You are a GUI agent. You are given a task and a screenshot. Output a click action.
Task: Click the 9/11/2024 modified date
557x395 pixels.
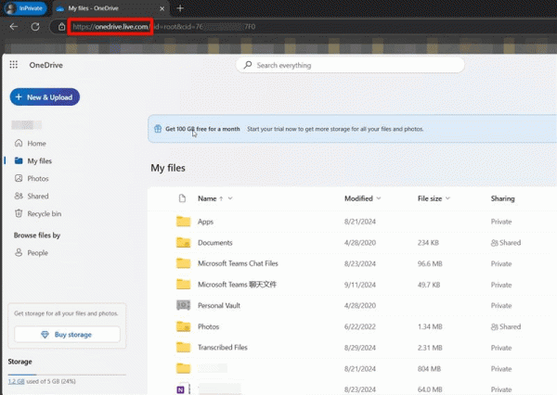pyautogui.click(x=360, y=285)
